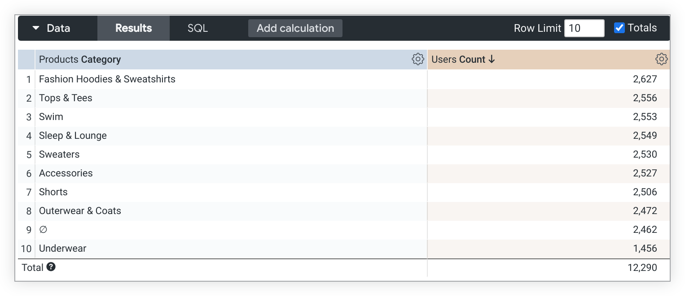Select the null symbol in row 9
This screenshot has width=685, height=296.
[x=43, y=230]
